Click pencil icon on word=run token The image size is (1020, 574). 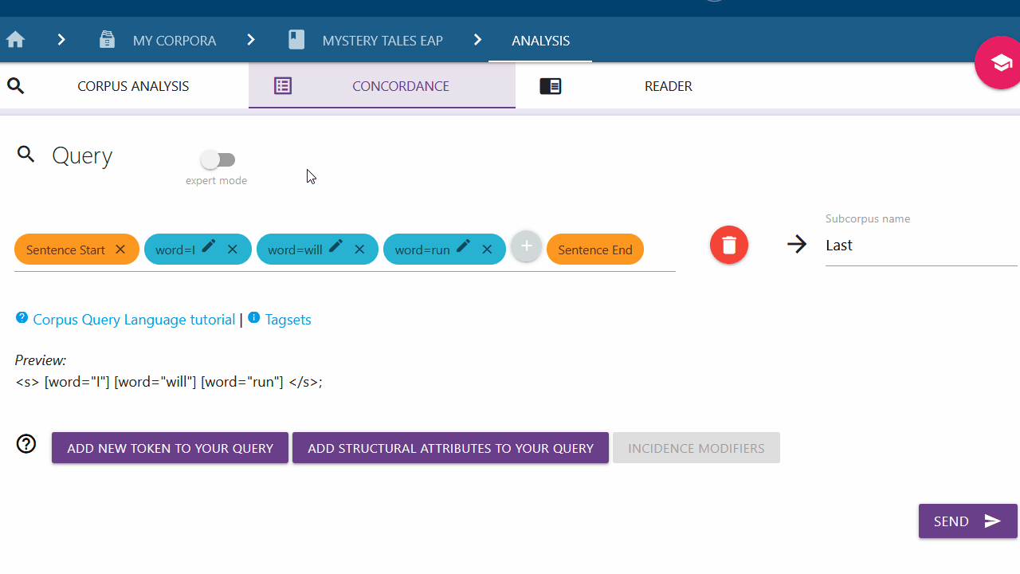tap(464, 247)
